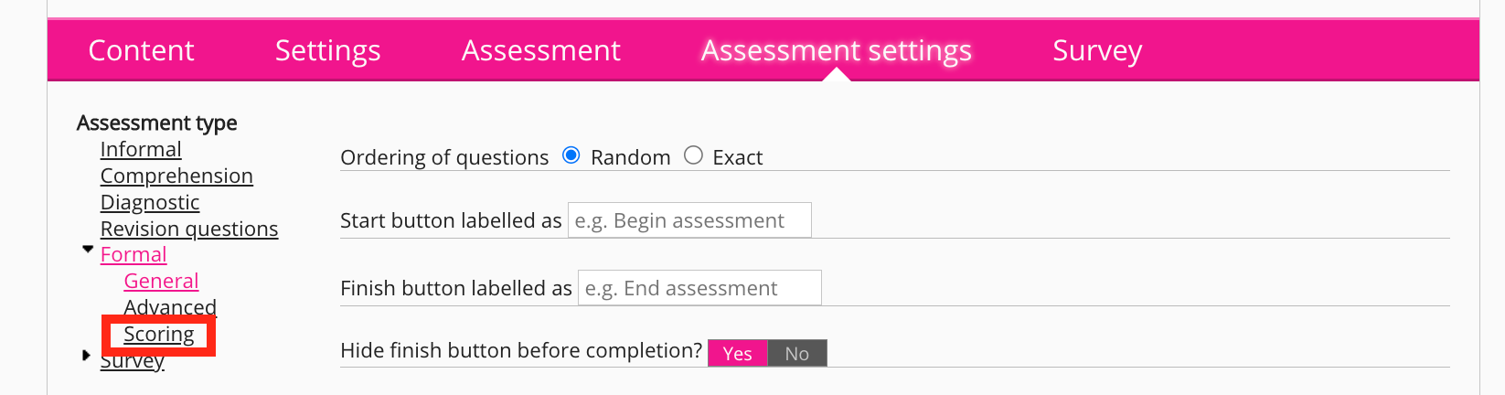1505x395 pixels.
Task: Select Exact question ordering
Action: (x=694, y=155)
